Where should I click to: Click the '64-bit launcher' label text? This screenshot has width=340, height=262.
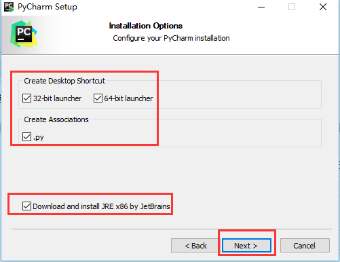[x=128, y=98]
